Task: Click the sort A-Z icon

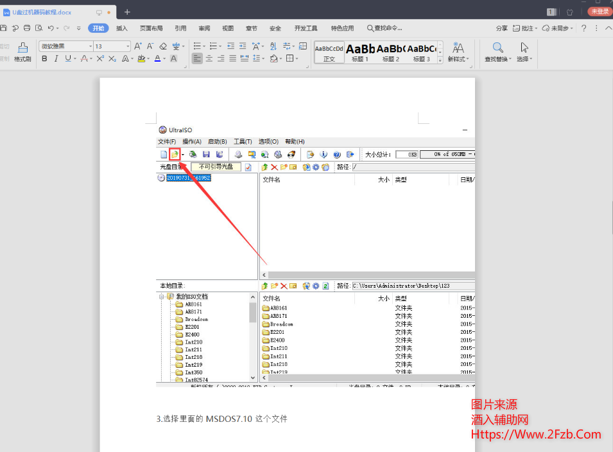Action: coord(273,46)
